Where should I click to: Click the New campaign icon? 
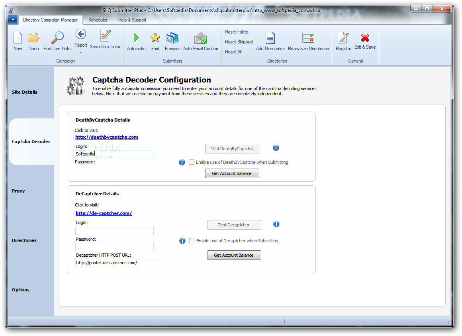(18, 38)
